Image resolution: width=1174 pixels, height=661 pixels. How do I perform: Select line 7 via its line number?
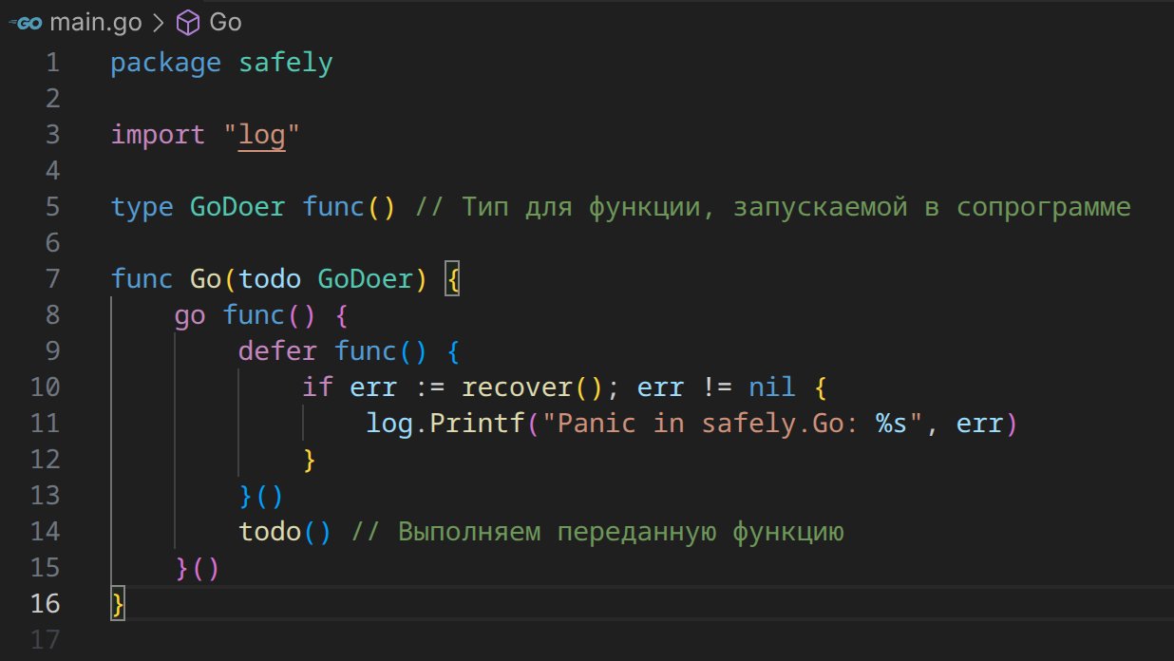click(x=50, y=279)
